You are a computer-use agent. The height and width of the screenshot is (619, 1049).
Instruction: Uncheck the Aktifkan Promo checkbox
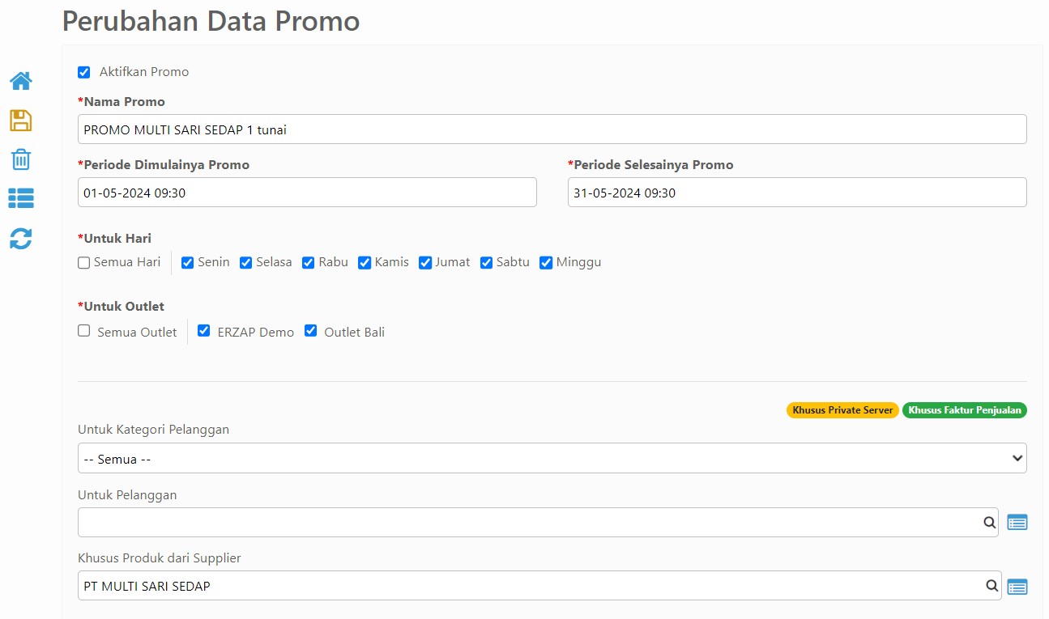[x=84, y=72]
